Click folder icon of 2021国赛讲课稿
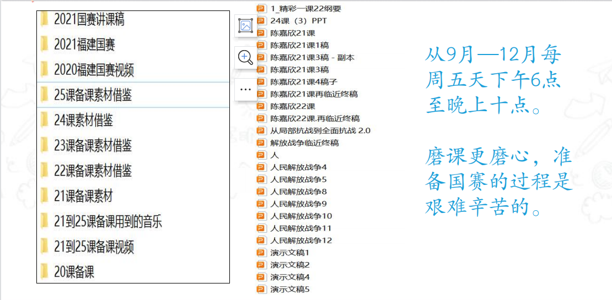Screen dimensions: 612x300 45,19
